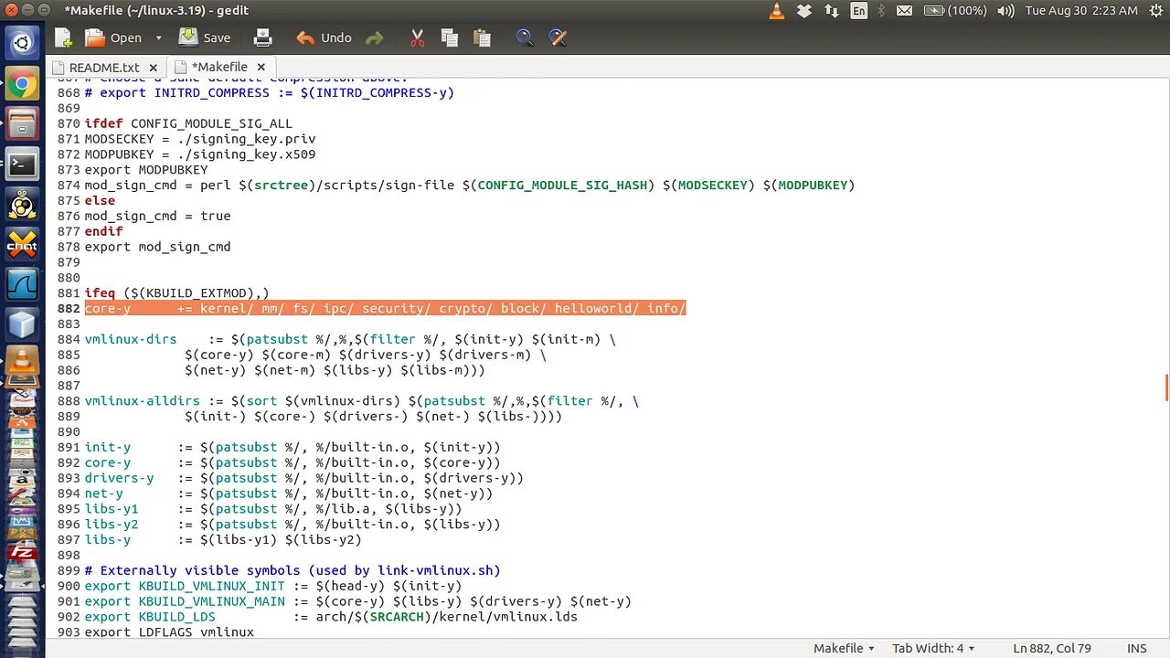The width and height of the screenshot is (1170, 658).
Task: Click the Bluetooth indicator in top panel
Action: click(x=881, y=11)
